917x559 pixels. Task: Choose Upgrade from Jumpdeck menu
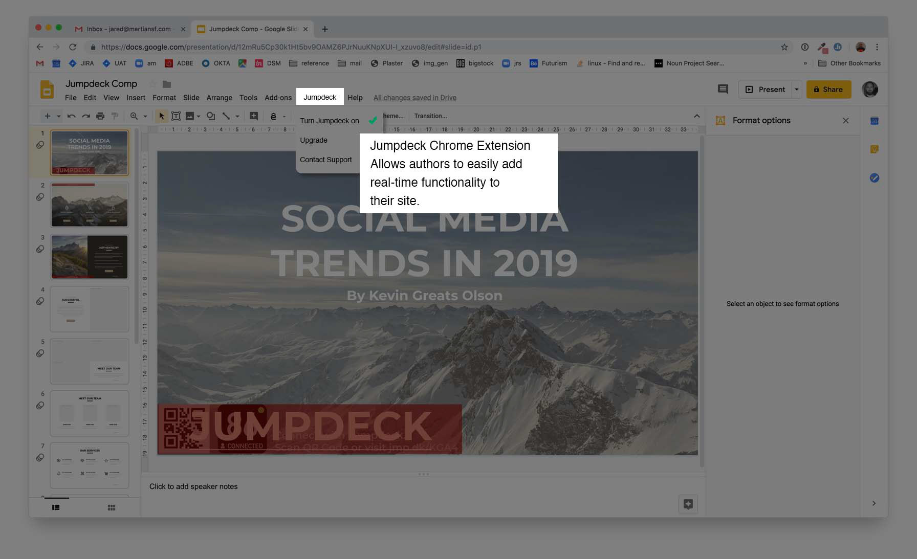pyautogui.click(x=314, y=140)
